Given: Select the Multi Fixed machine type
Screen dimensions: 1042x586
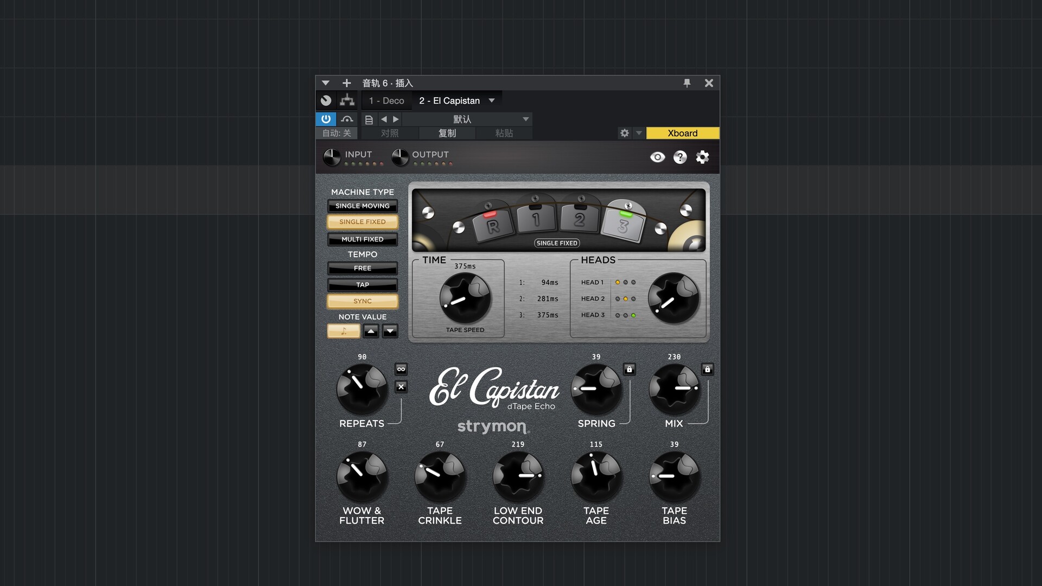Looking at the screenshot, I should (x=362, y=239).
